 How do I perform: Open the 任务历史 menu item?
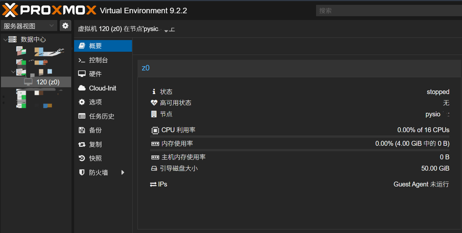(x=103, y=116)
